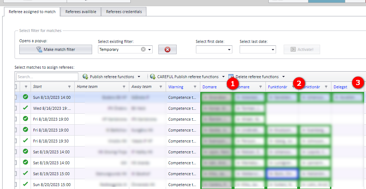Expand the Select existing filter dropdown
This screenshot has height=189, width=366.
pyautogui.click(x=149, y=50)
